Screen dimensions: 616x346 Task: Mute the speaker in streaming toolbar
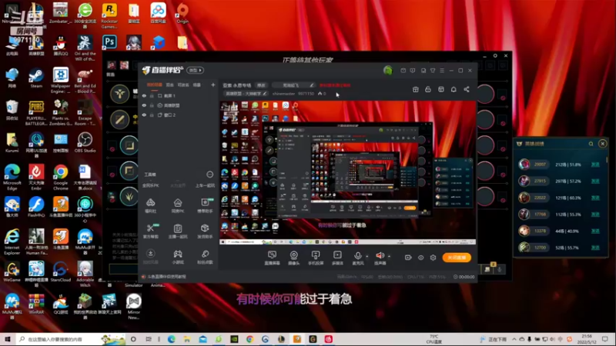point(380,258)
